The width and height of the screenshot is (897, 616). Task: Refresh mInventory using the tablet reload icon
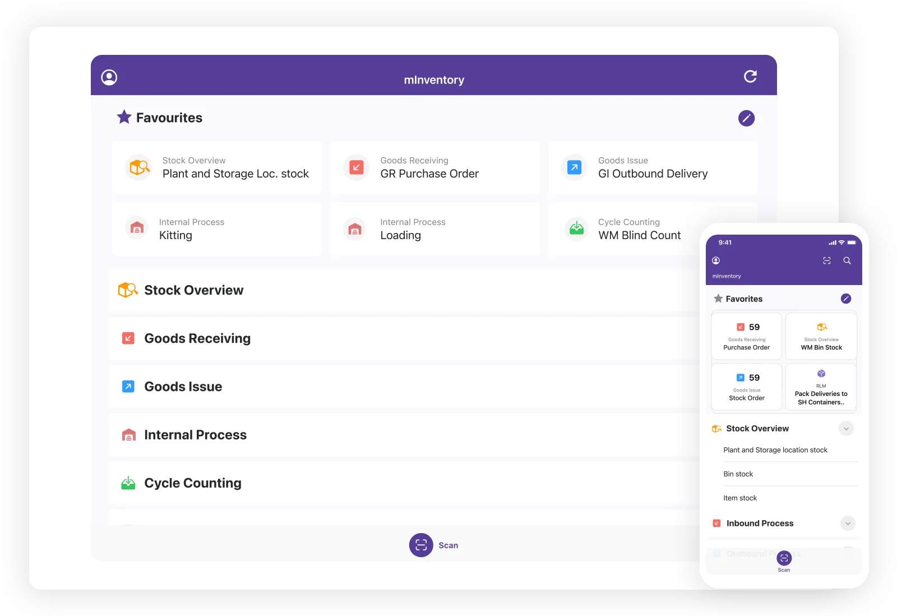[750, 77]
